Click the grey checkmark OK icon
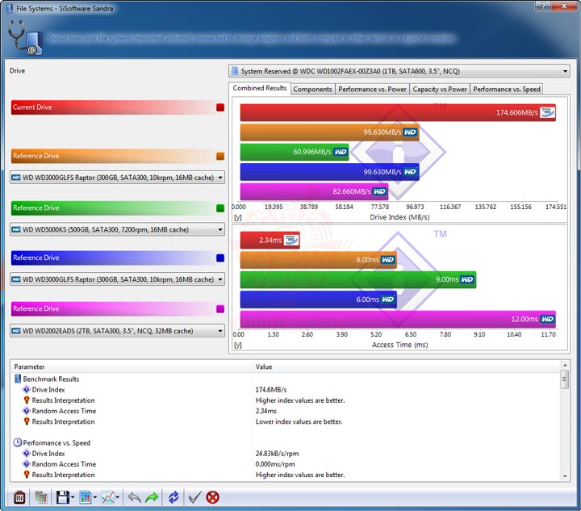The image size is (581, 511). coord(195,497)
